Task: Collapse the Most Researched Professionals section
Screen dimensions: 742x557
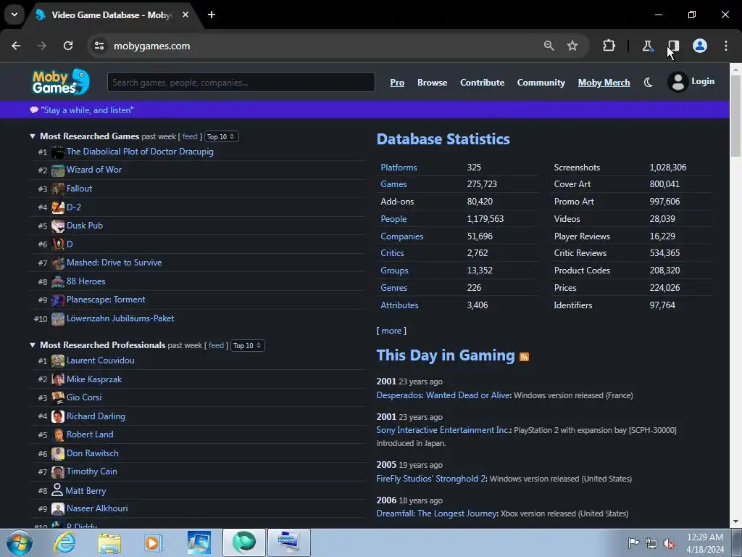Action: coord(33,345)
